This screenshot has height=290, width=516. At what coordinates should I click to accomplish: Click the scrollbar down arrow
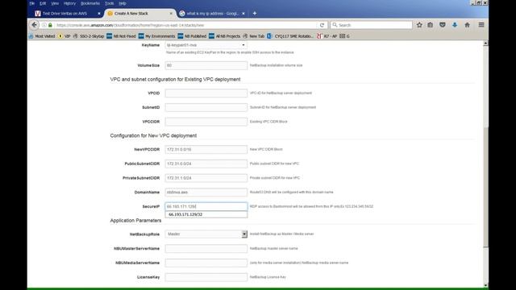coord(485,285)
